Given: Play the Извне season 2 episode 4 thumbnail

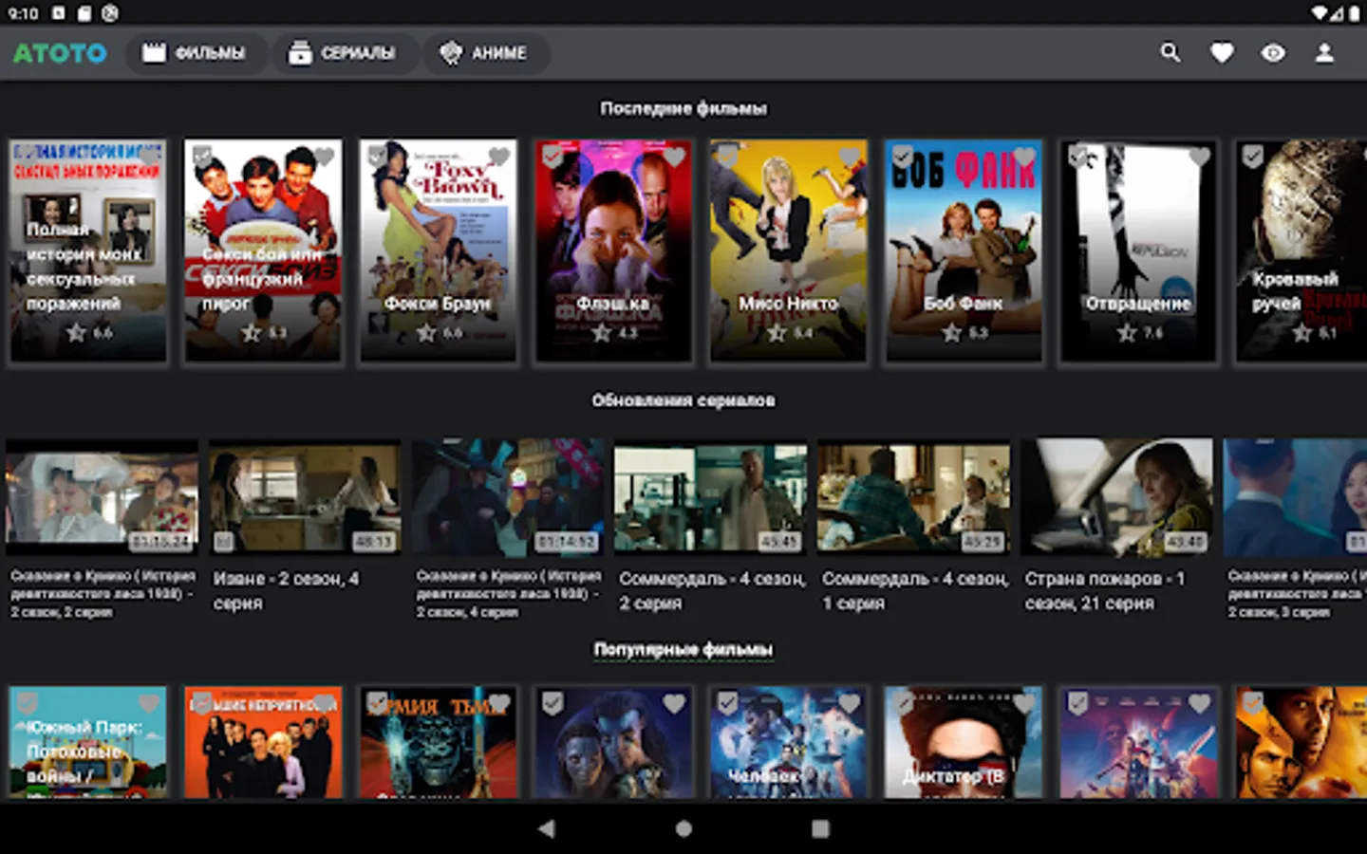Looking at the screenshot, I should 305,496.
